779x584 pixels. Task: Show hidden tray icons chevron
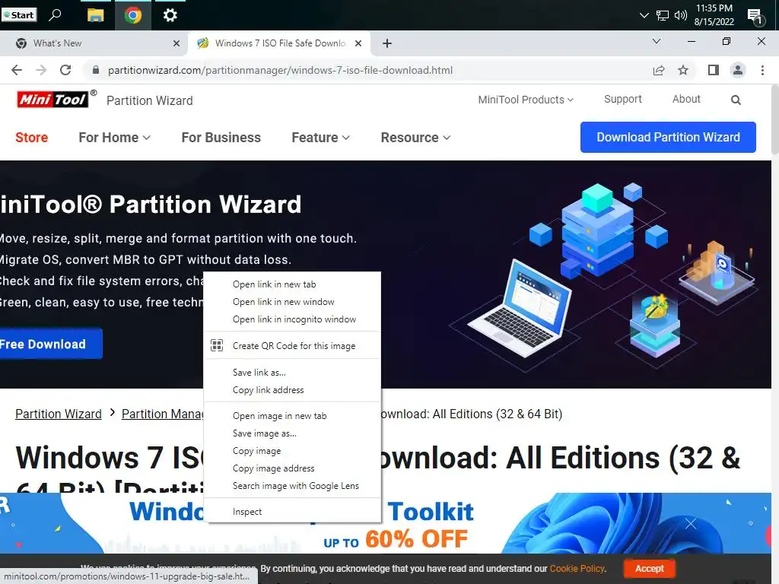[644, 15]
